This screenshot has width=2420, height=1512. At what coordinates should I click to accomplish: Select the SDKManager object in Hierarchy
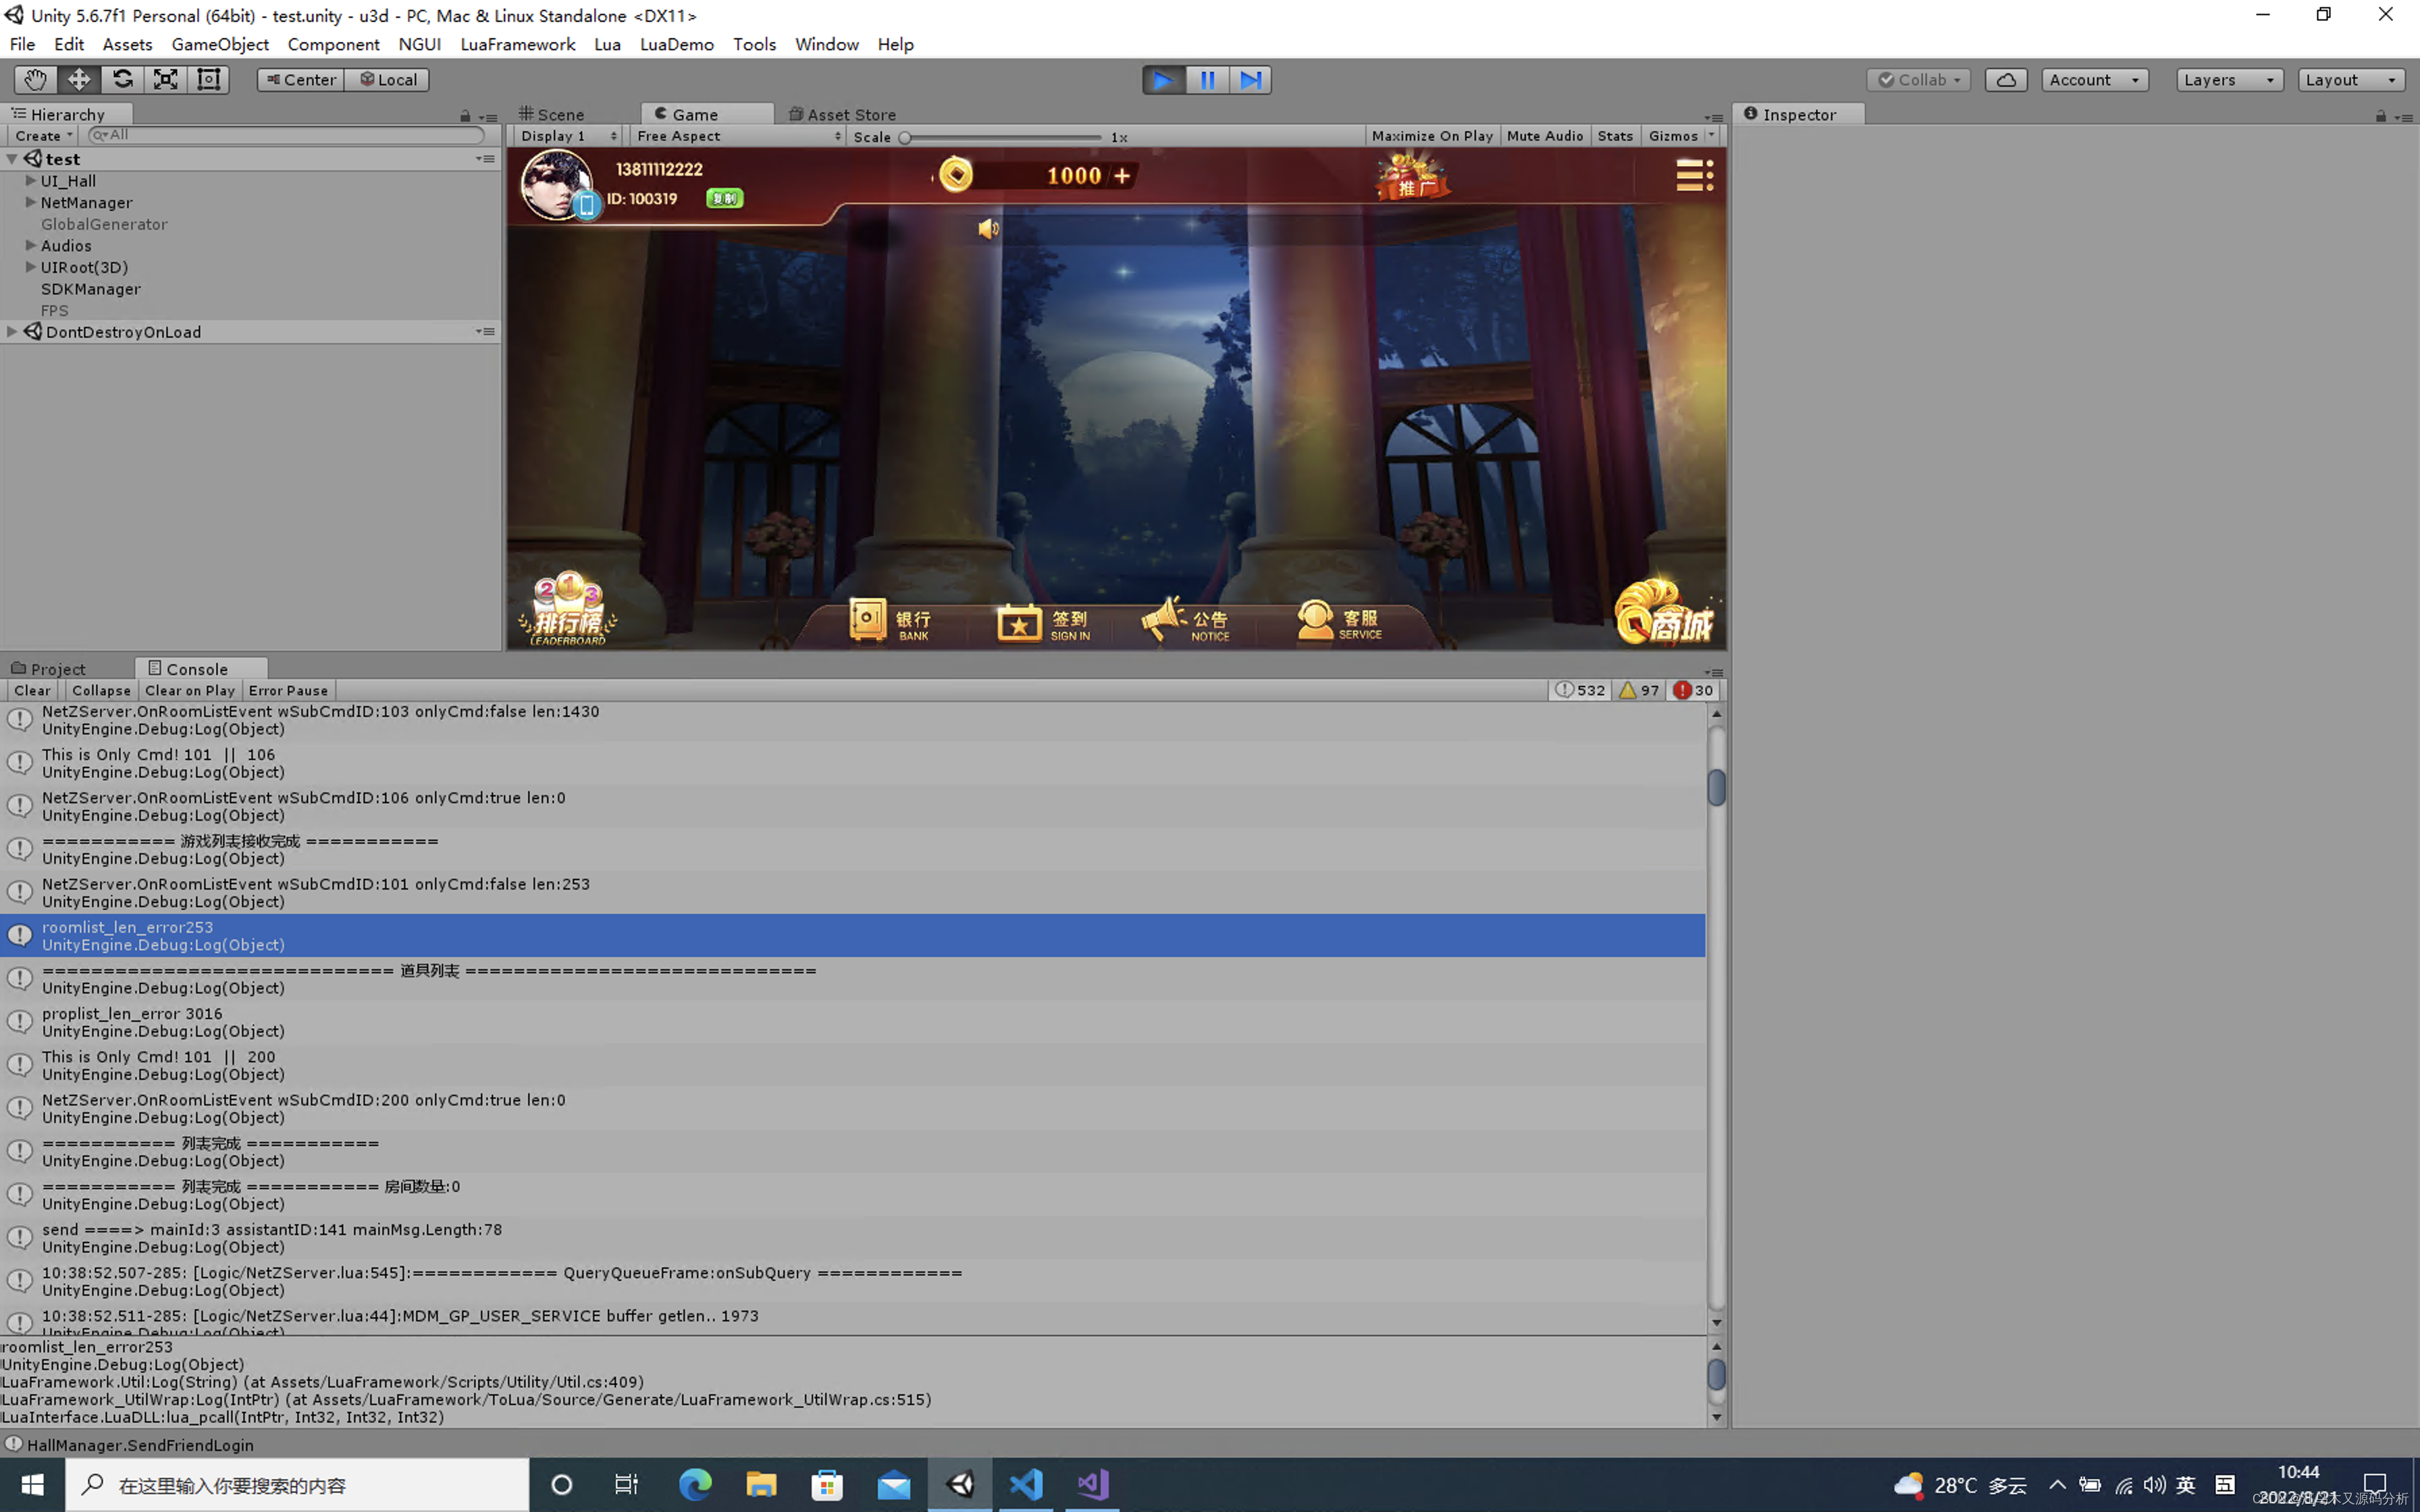click(x=90, y=289)
